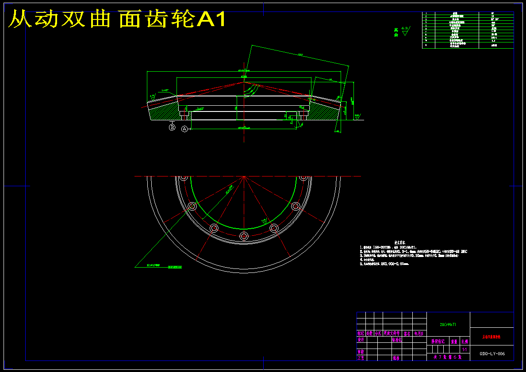
Task: Click technical requirement line 1 with 156-207HB
Action: click(x=388, y=247)
